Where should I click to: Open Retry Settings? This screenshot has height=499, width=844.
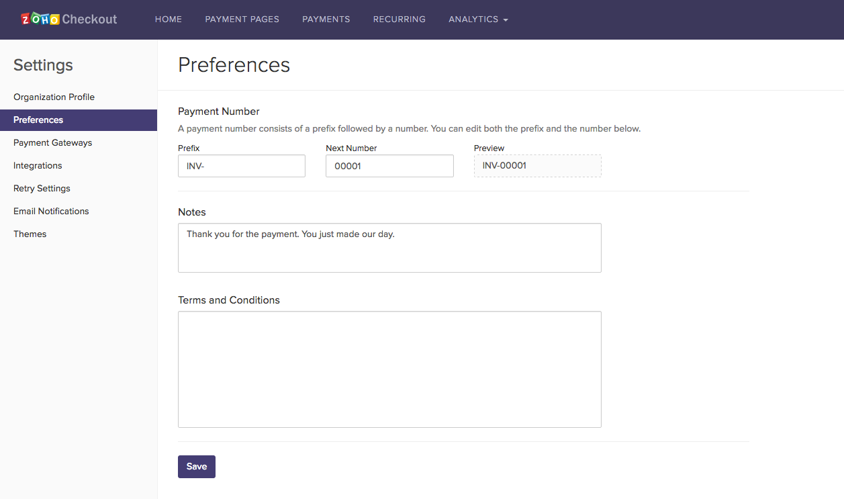point(42,188)
